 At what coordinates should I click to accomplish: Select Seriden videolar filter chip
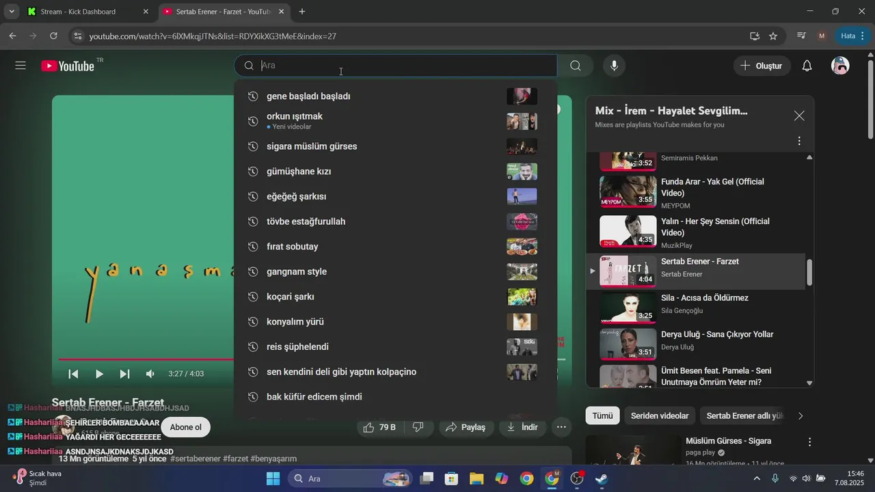[x=659, y=415]
